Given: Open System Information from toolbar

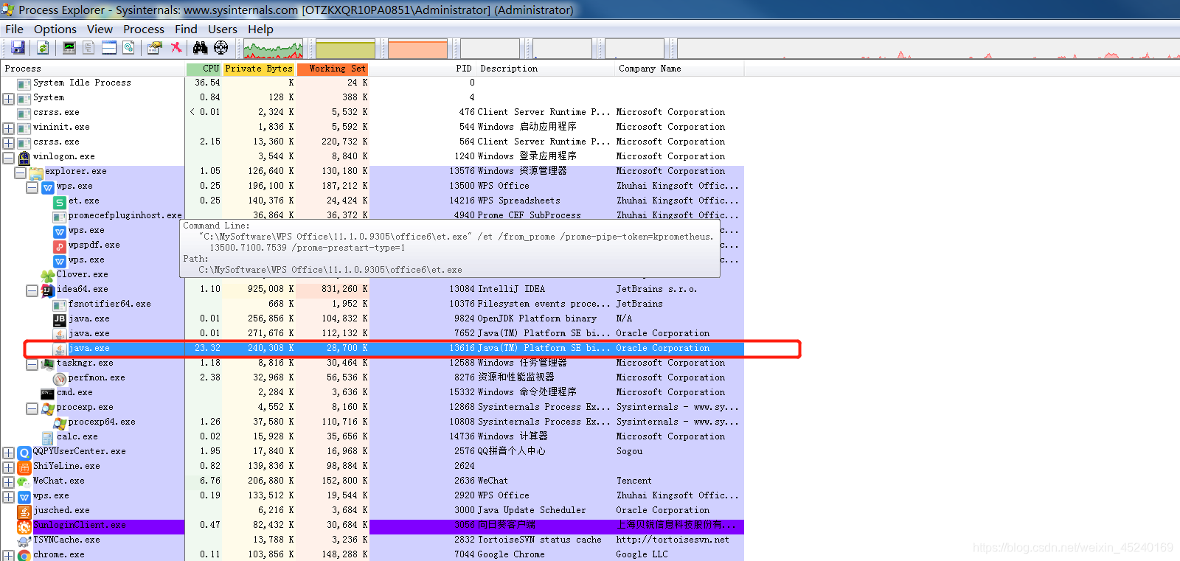Looking at the screenshot, I should click(x=69, y=48).
